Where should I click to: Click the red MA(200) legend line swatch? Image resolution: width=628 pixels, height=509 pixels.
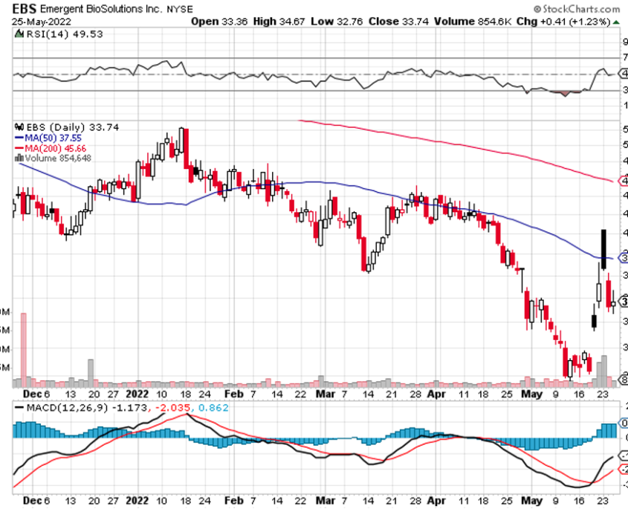[20, 148]
